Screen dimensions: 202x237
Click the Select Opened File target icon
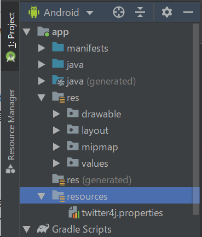pyautogui.click(x=119, y=12)
